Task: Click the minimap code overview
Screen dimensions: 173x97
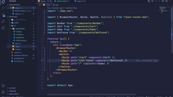Action: point(165,10)
